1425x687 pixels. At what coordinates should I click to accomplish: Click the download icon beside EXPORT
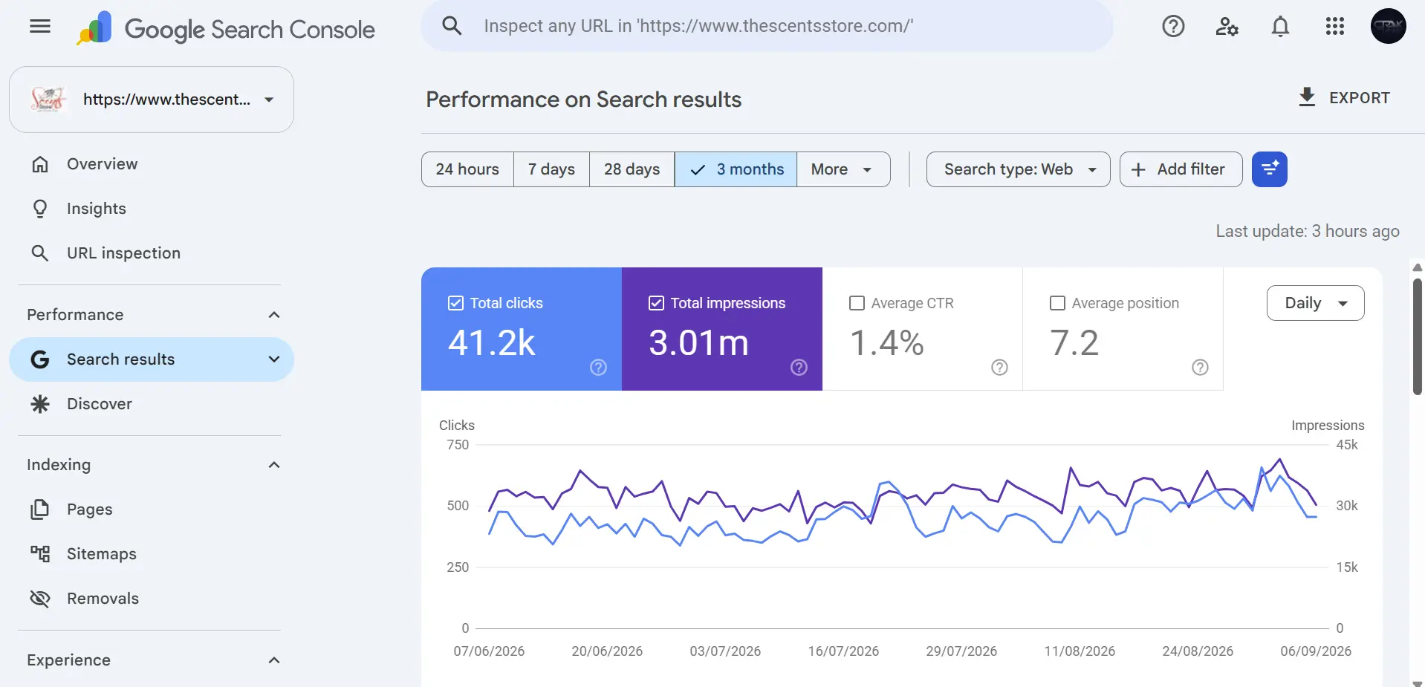pos(1307,97)
